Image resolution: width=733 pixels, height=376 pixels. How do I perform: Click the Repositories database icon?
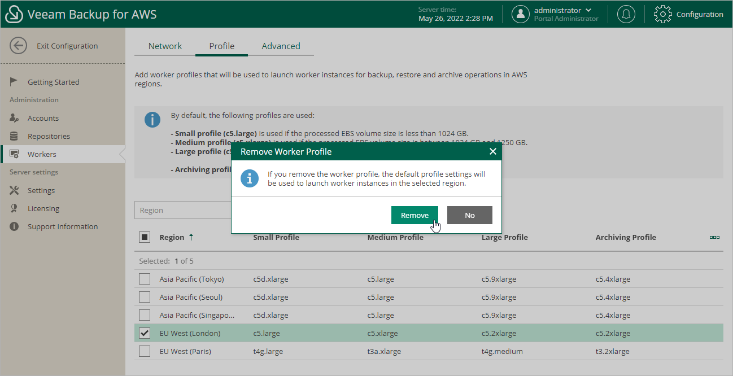coord(15,136)
